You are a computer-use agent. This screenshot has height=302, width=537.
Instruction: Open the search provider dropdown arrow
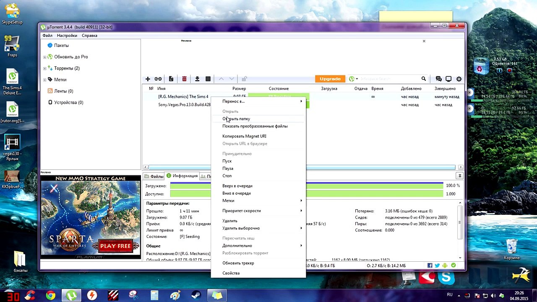click(357, 79)
